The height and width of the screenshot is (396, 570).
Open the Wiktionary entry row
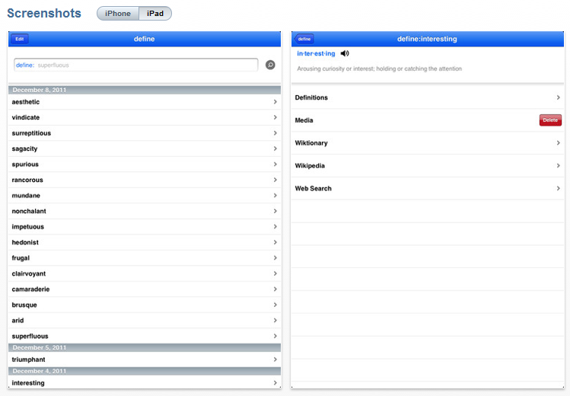[x=427, y=143]
